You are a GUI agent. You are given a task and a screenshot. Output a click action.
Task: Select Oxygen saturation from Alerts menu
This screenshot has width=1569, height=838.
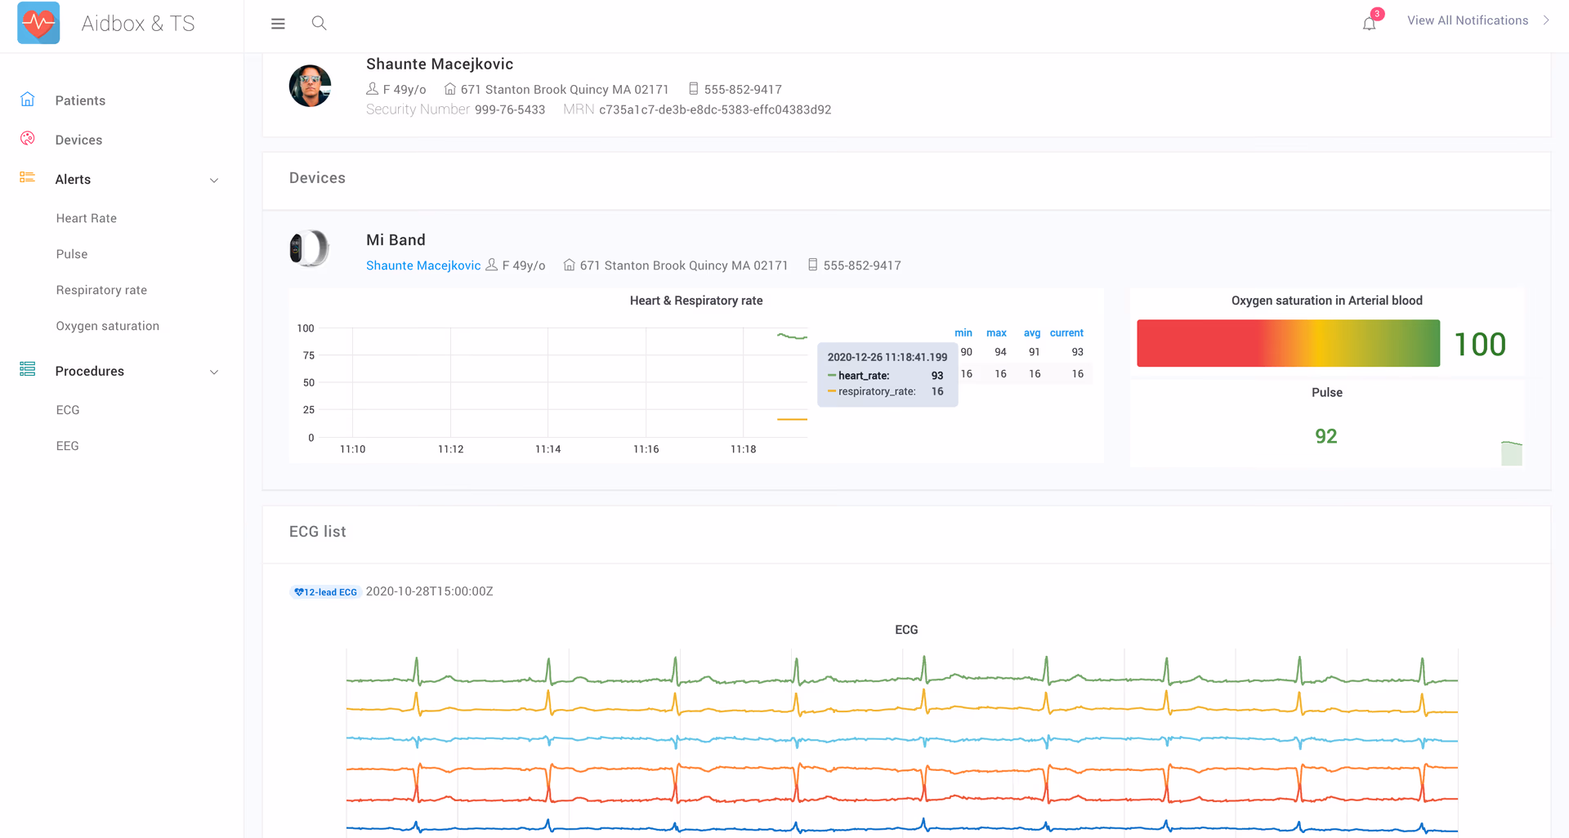point(107,325)
